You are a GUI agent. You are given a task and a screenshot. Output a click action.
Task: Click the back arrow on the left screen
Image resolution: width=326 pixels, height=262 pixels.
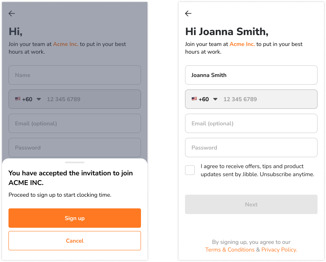pos(12,13)
